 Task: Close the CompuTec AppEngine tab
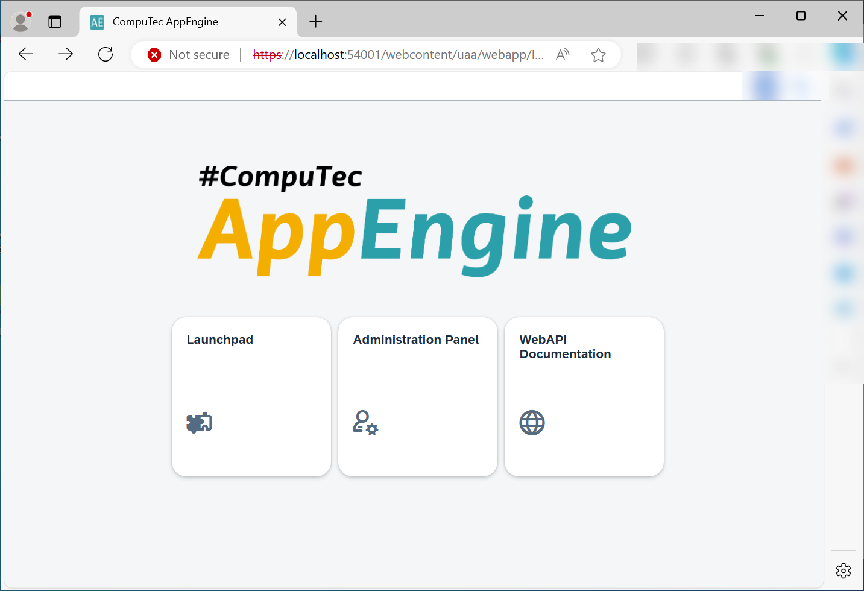(x=282, y=22)
